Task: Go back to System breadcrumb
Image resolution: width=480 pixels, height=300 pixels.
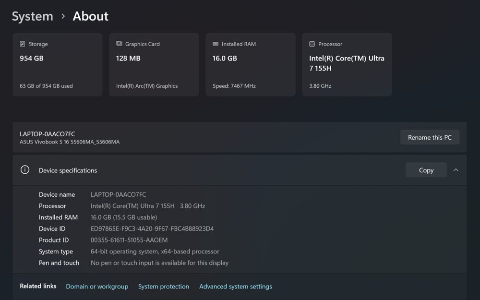Action: coord(32,16)
